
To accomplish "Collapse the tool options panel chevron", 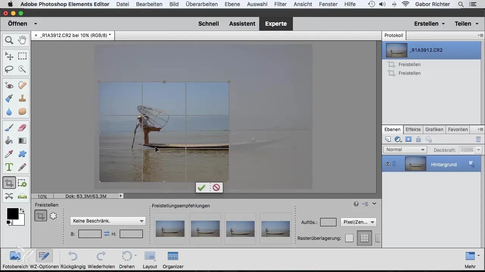I will (x=374, y=204).
